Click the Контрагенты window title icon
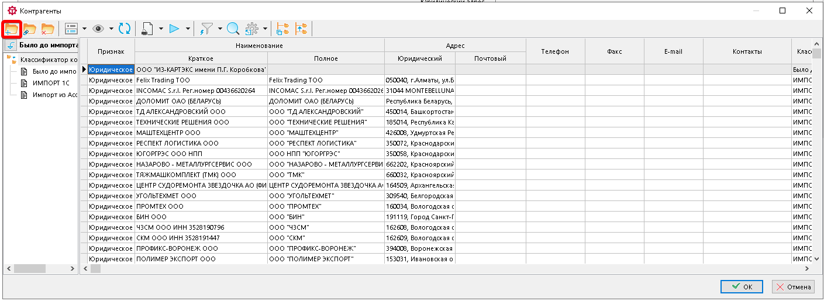Image resolution: width=824 pixels, height=301 pixels. click(x=11, y=11)
